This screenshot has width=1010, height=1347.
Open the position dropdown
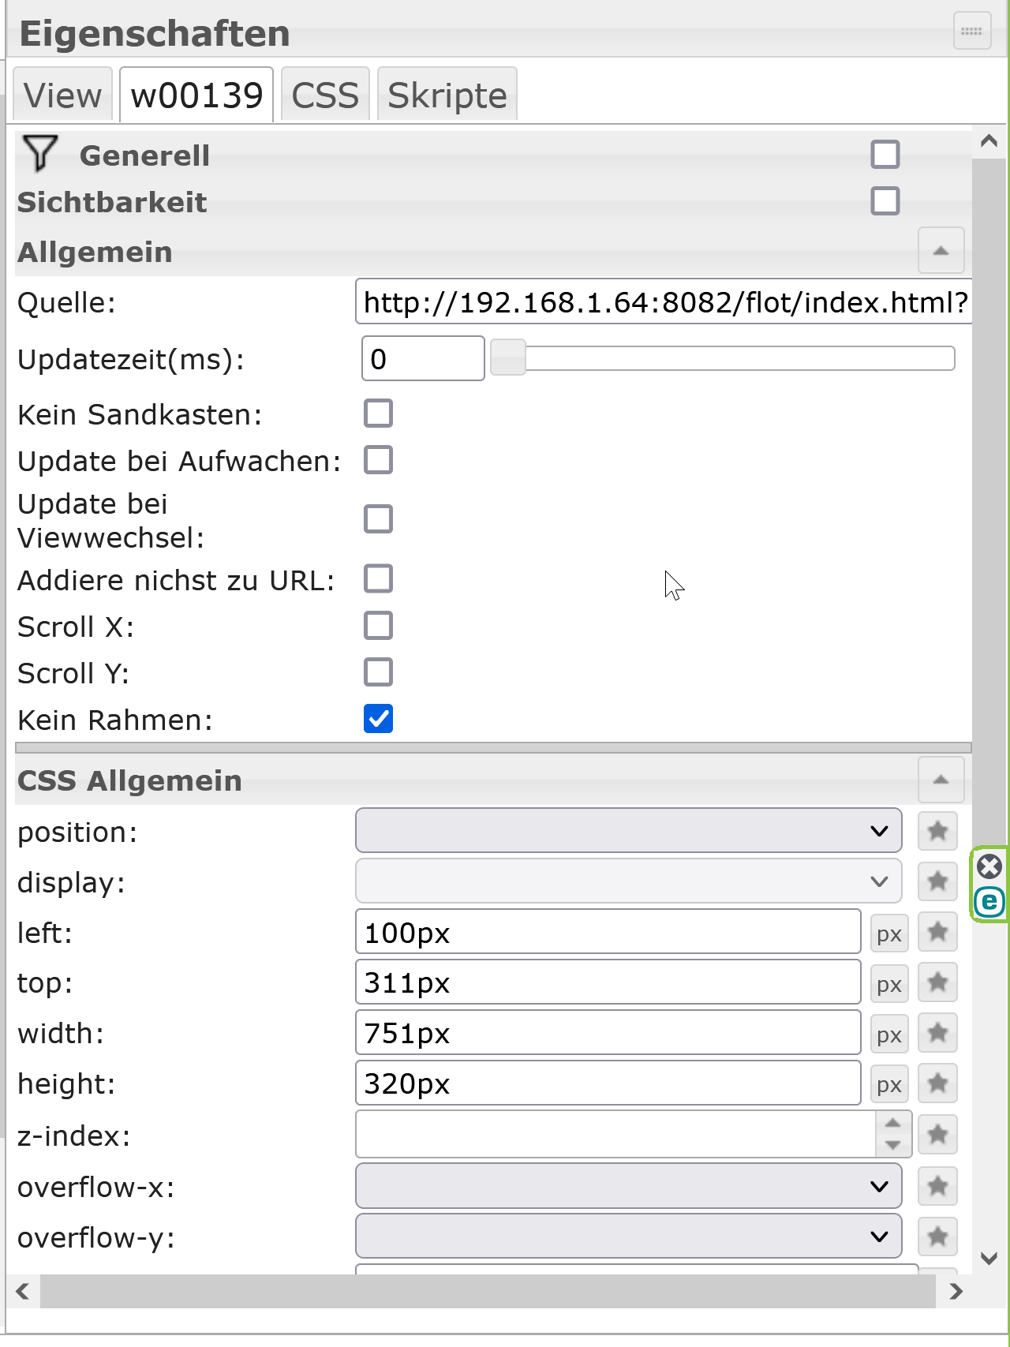pos(629,830)
